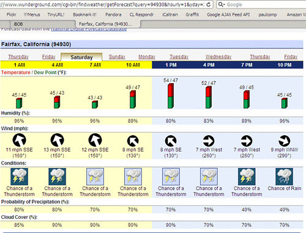Viewport: 306px width, 233px height.
Task: Click the 10 PM time header
Action: tap(285, 65)
